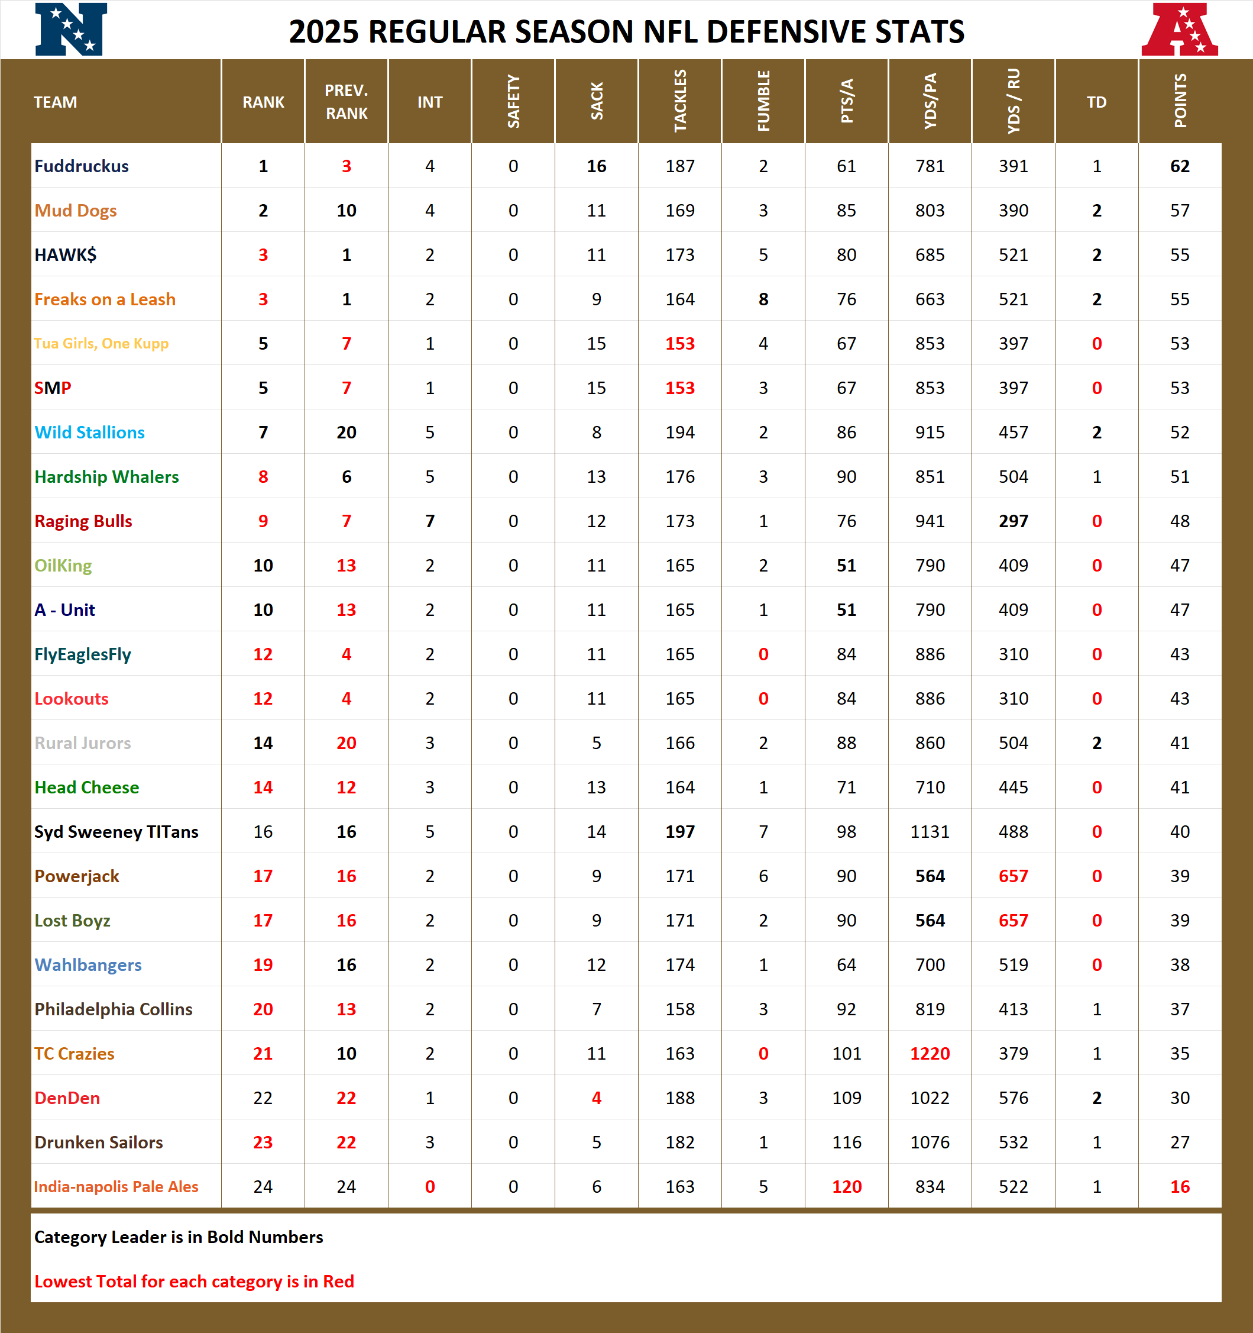Image resolution: width=1253 pixels, height=1333 pixels.
Task: Click the POINTS column header
Action: [x=1180, y=101]
